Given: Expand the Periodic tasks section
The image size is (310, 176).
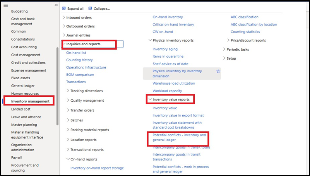Looking at the screenshot, I should pyautogui.click(x=224, y=50).
